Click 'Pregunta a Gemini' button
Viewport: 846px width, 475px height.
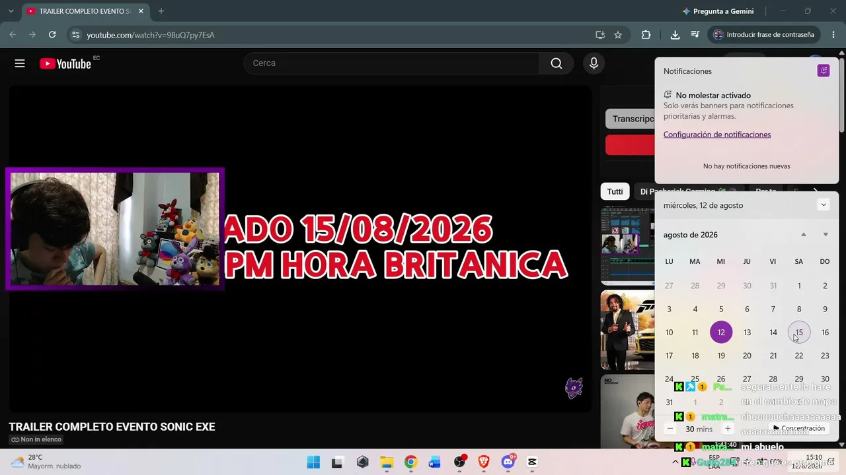point(718,11)
